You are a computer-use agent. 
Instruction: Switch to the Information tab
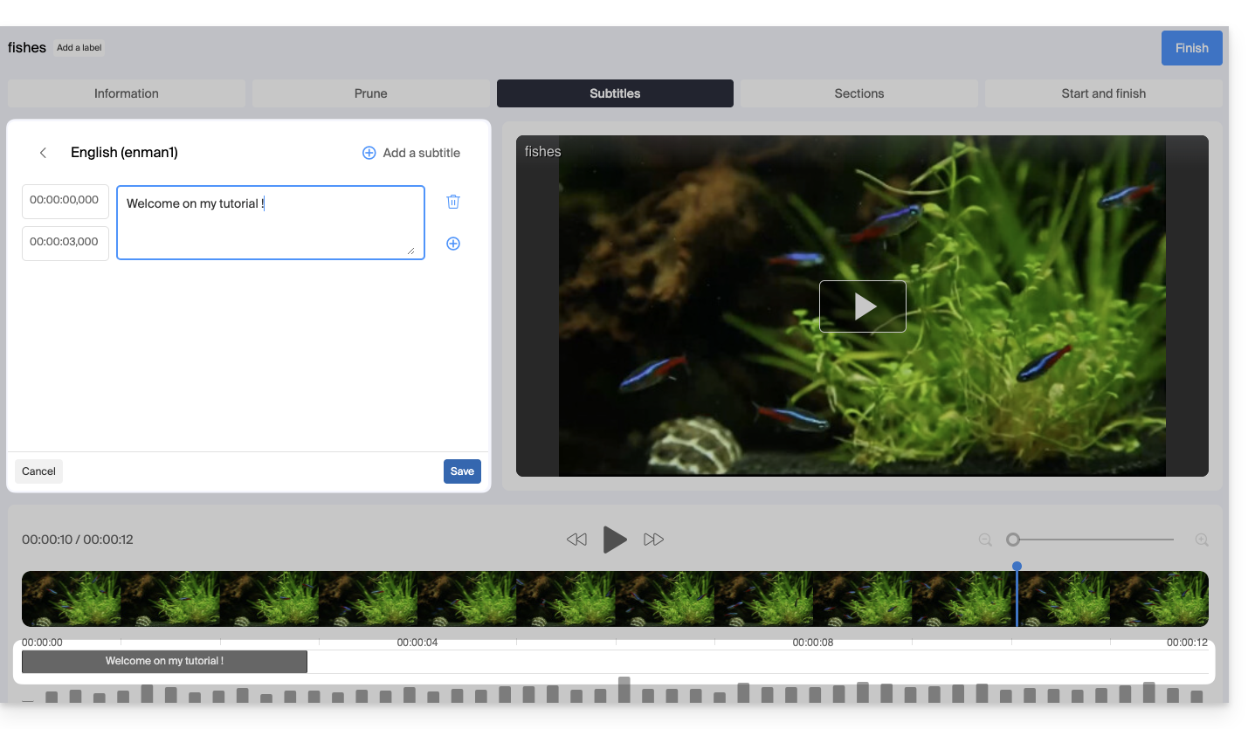(127, 93)
